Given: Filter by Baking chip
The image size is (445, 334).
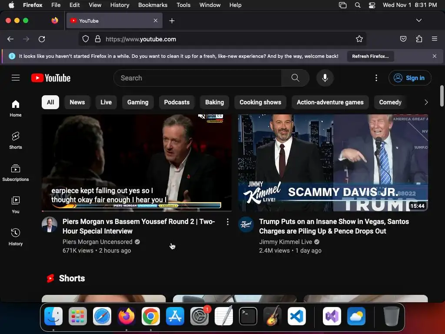Looking at the screenshot, I should coord(214,102).
